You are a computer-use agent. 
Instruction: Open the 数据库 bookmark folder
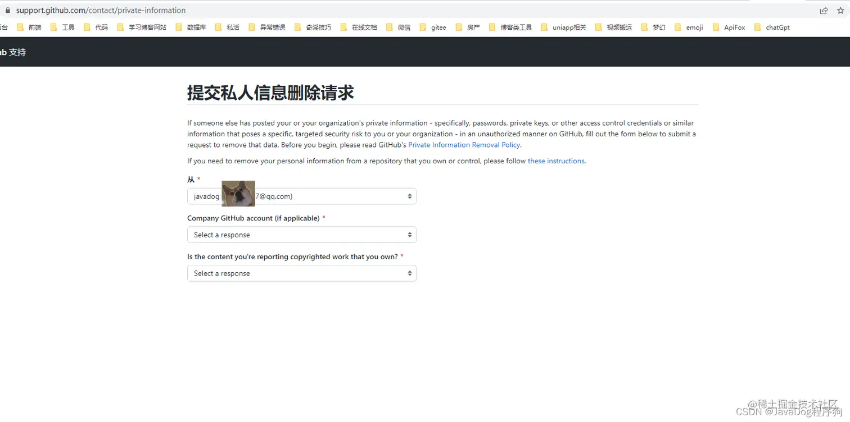pos(191,27)
